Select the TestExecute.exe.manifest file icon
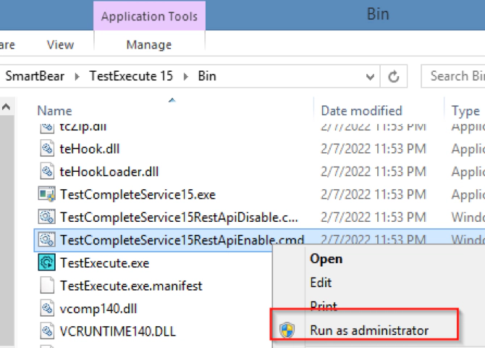The width and height of the screenshot is (485, 348). (47, 286)
